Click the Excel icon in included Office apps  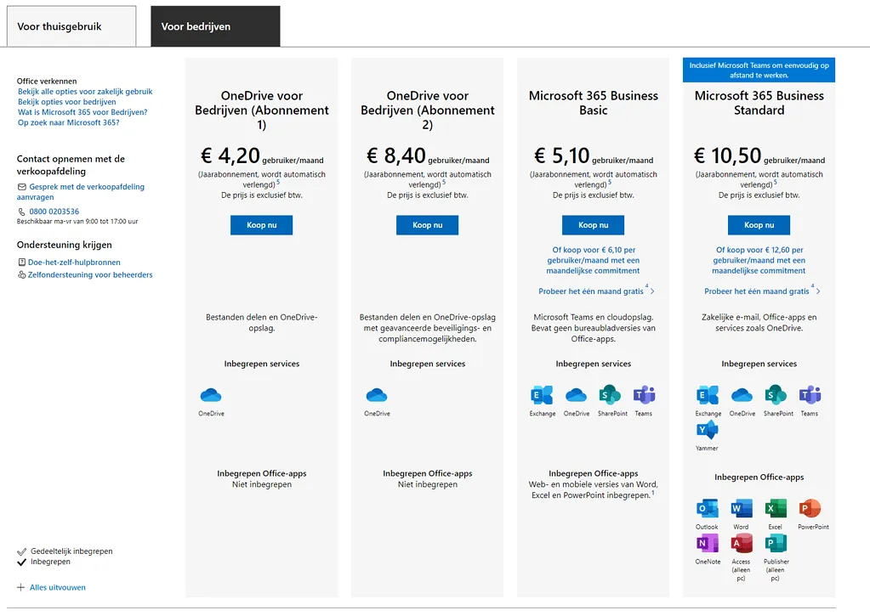(x=774, y=508)
